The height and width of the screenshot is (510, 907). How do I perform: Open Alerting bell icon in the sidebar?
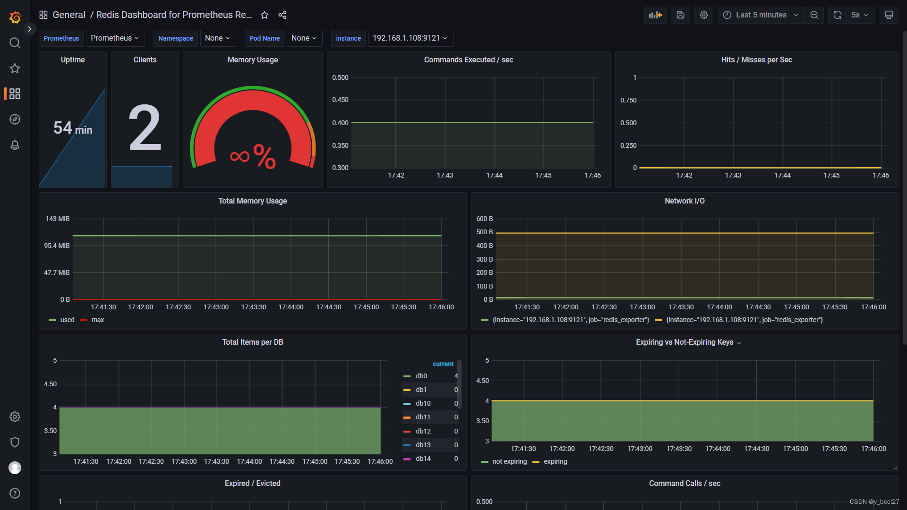point(15,145)
